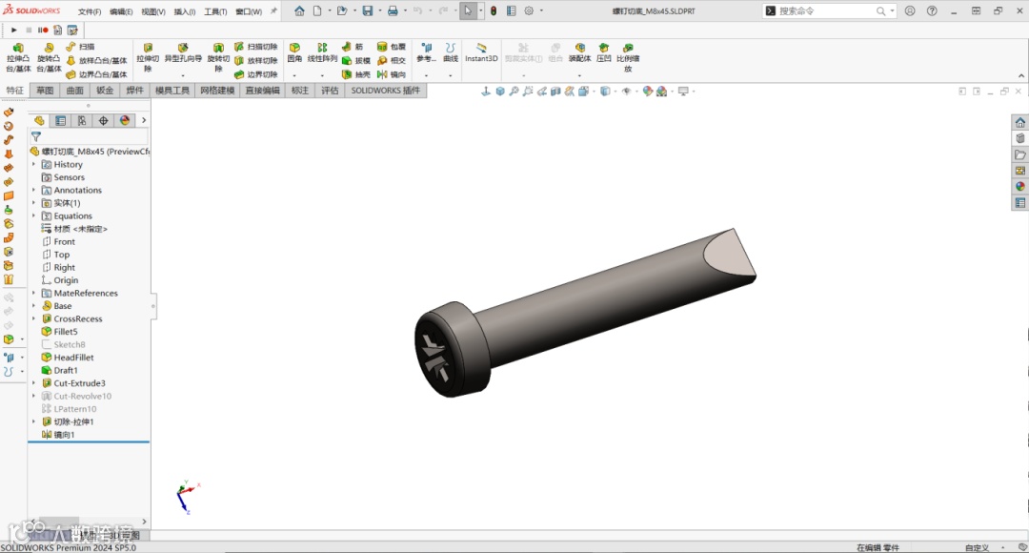1029x553 pixels.
Task: Click the Record/Pause macro button
Action: tap(43, 31)
